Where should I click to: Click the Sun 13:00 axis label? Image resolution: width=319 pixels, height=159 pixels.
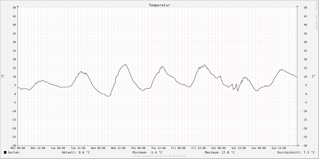pos(279,148)
